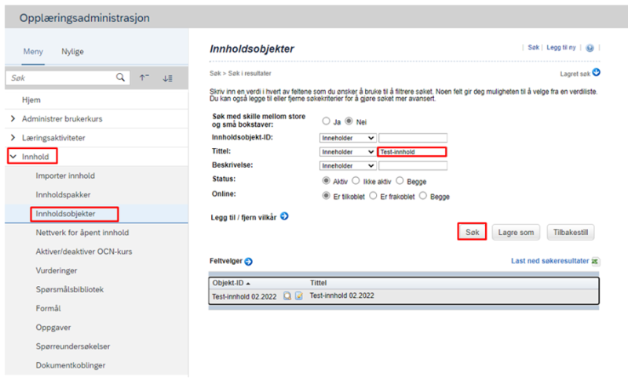Click Last ned søkeresultater link
Screen dimensions: 628x384
(549, 261)
